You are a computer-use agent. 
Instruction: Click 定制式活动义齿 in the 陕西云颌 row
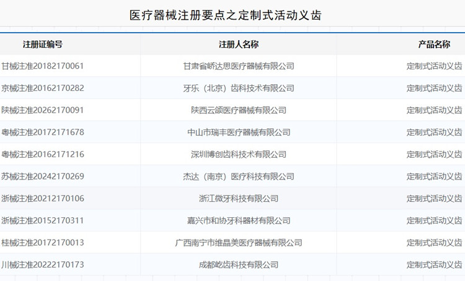tap(434, 110)
